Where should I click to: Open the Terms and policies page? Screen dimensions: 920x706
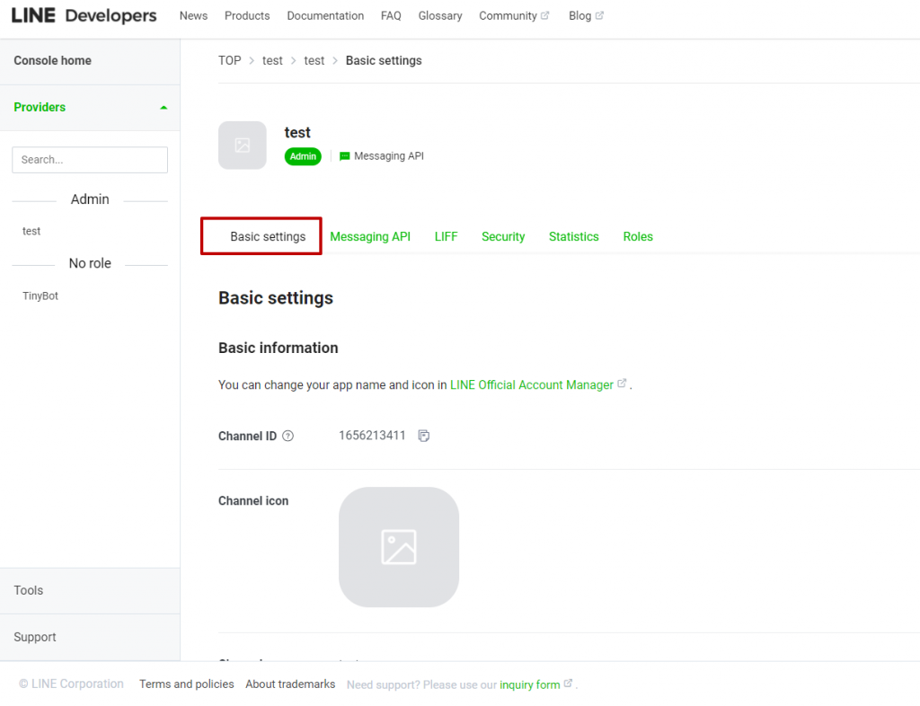tap(186, 684)
